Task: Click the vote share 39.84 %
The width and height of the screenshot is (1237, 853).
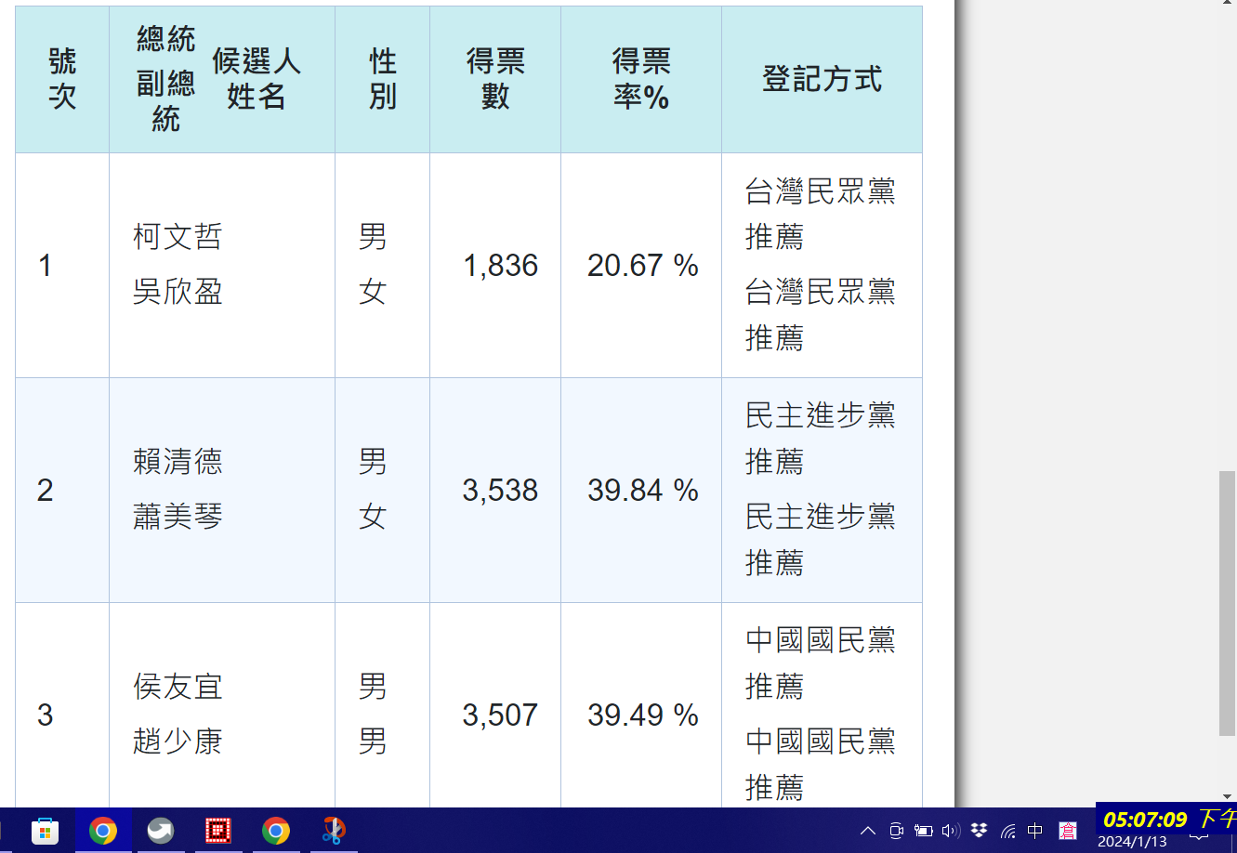Action: [x=643, y=491]
